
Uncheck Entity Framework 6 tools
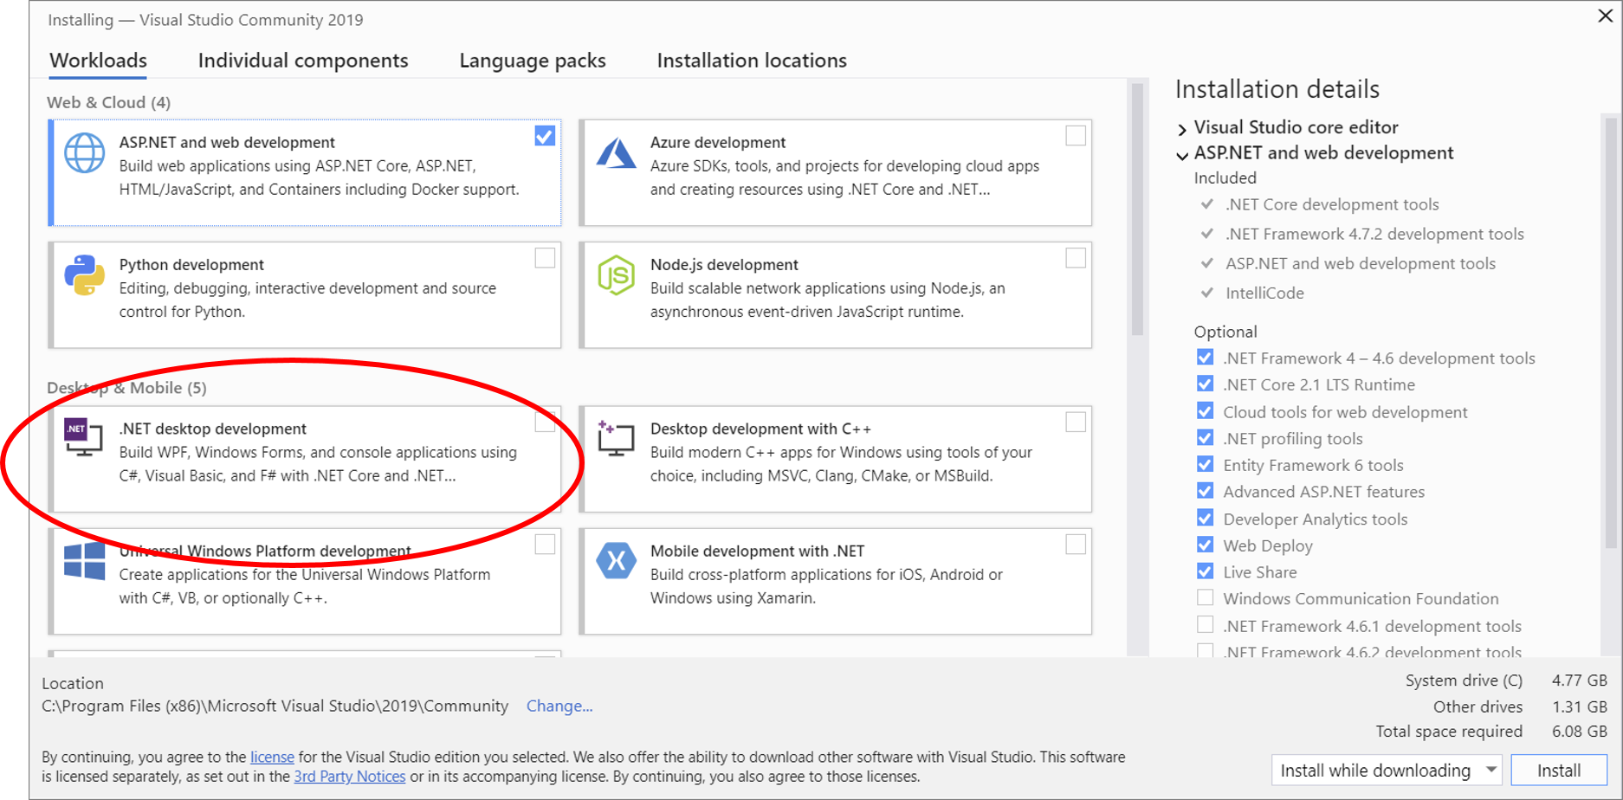(x=1205, y=464)
